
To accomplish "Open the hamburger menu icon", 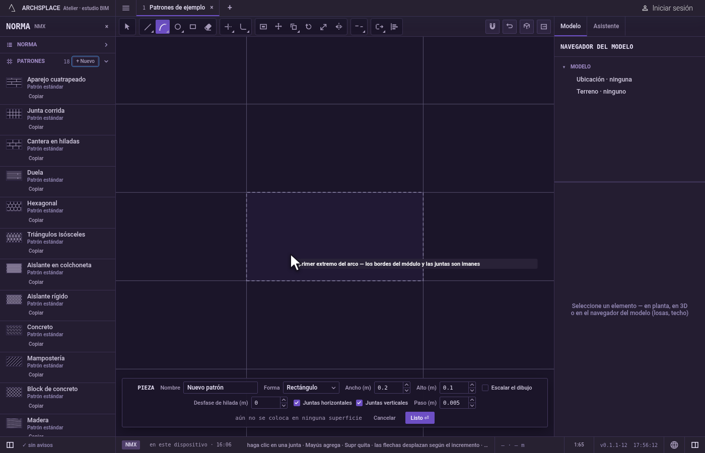I will [126, 8].
